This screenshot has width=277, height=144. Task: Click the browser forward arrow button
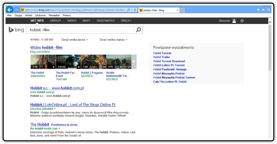click(17, 10)
